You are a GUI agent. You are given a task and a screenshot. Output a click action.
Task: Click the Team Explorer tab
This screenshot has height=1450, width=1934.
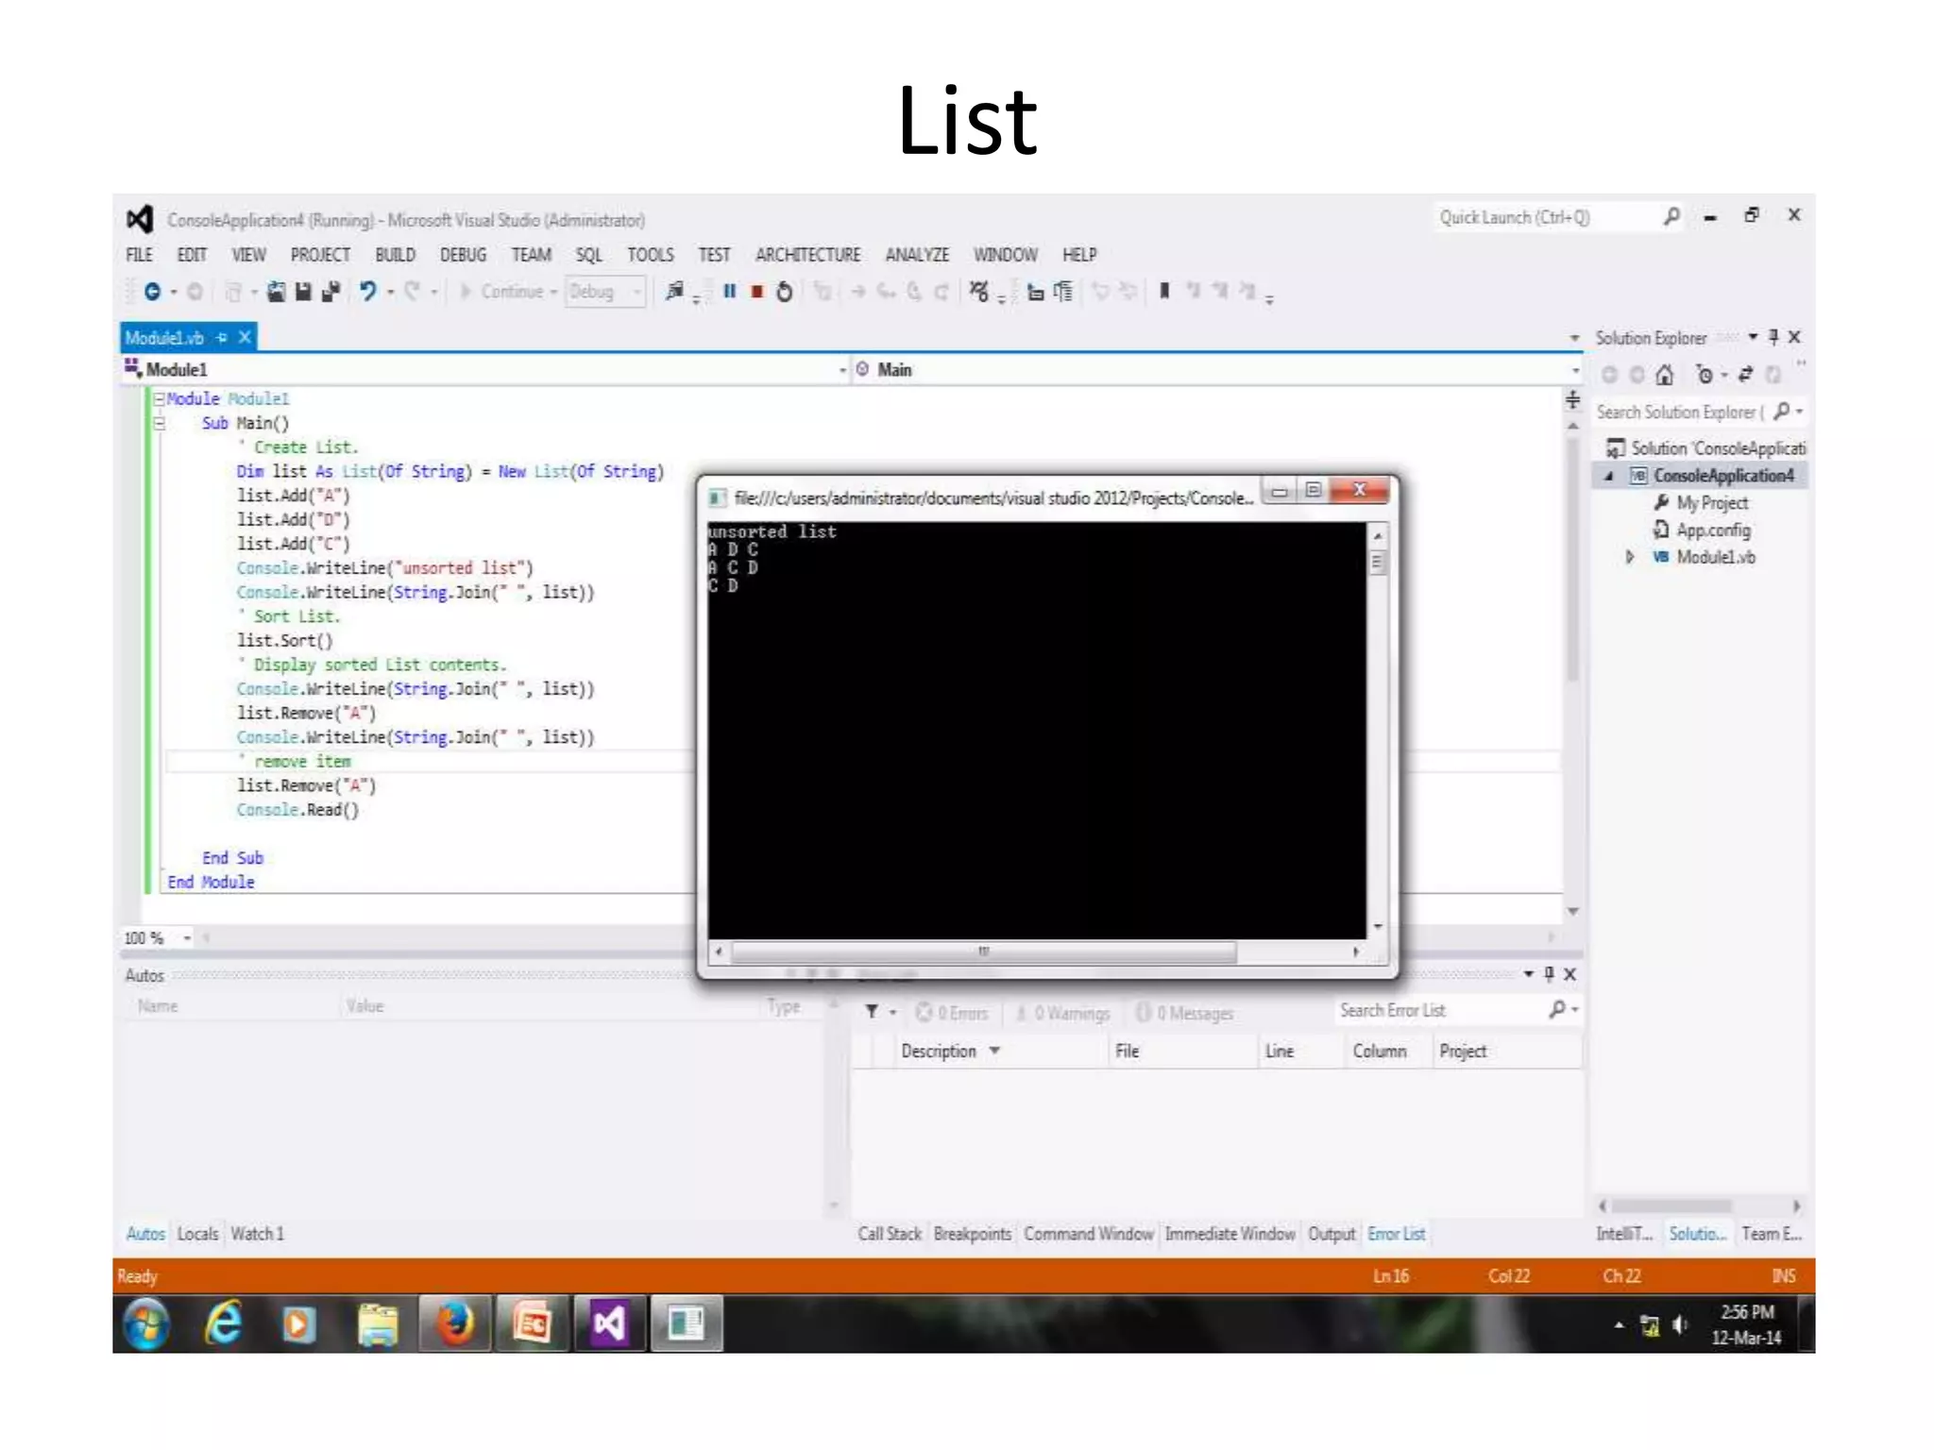[1772, 1233]
